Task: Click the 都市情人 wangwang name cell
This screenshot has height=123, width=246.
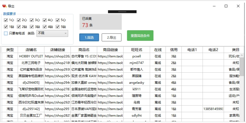Action: click(x=137, y=69)
